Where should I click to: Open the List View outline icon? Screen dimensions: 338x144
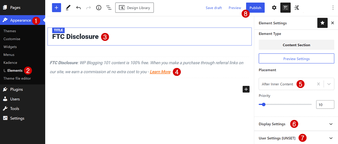click(x=109, y=7)
